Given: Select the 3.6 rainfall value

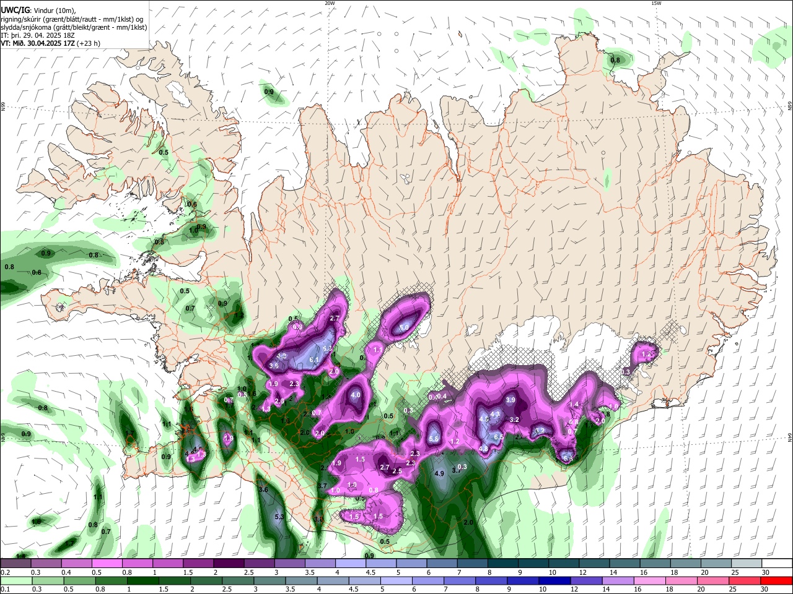Looking at the screenshot, I should (263, 489).
